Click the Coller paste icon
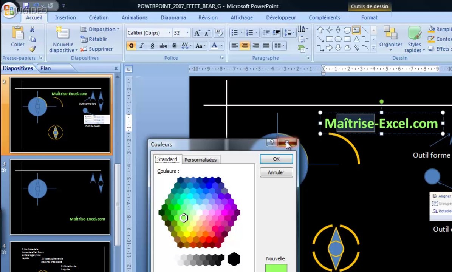452x272 pixels. pyautogui.click(x=18, y=33)
